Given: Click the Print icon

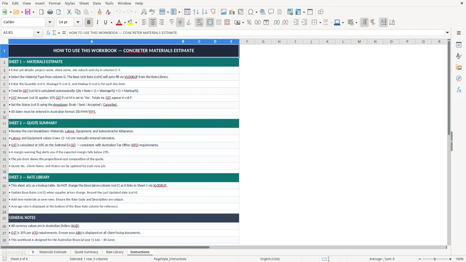Looking at the screenshot, I should (50, 12).
